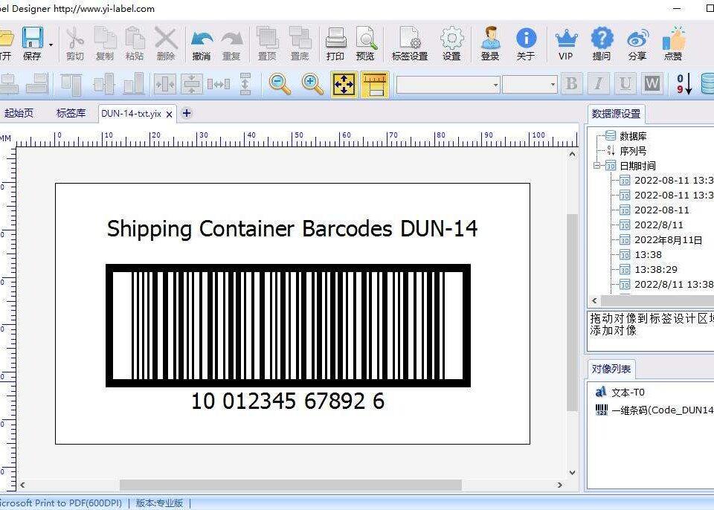
Task: Select the 2022年8月11日 date item
Action: coord(668,240)
